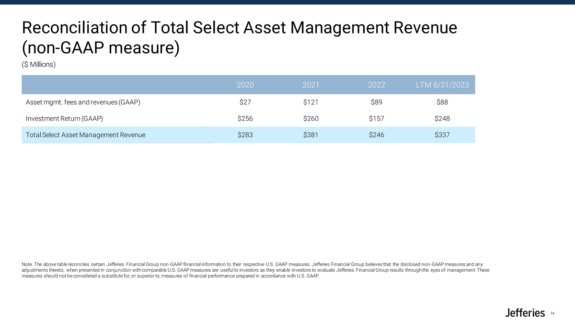Select the $381 total for 2021
The width and height of the screenshot is (575, 323).
tap(311, 135)
